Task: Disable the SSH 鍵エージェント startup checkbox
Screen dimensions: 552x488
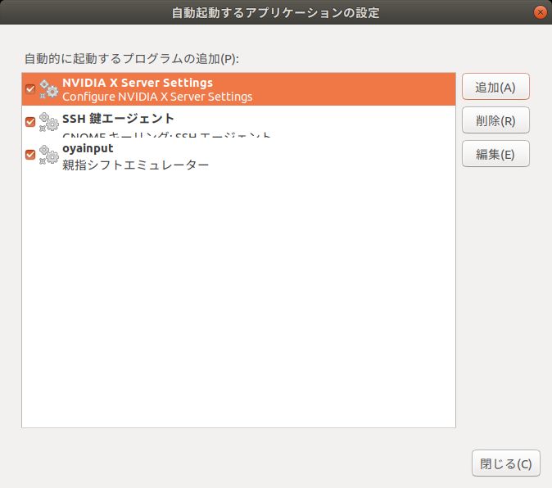Action: (x=30, y=122)
